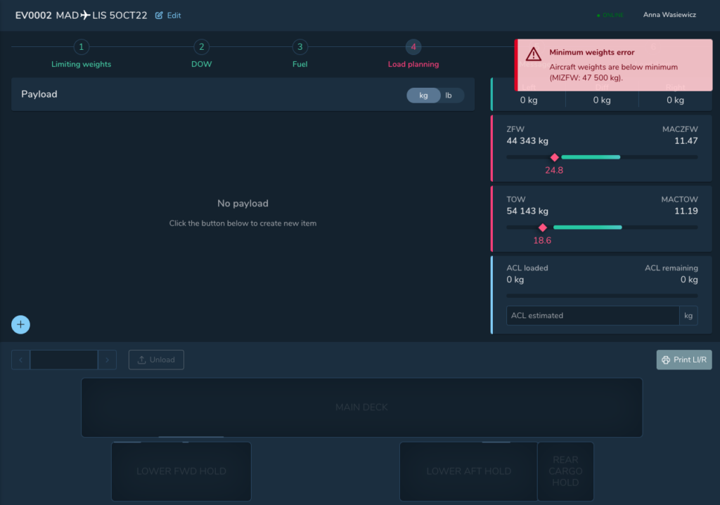
Task: Click the ZFW pink diamond marker
Action: 555,157
